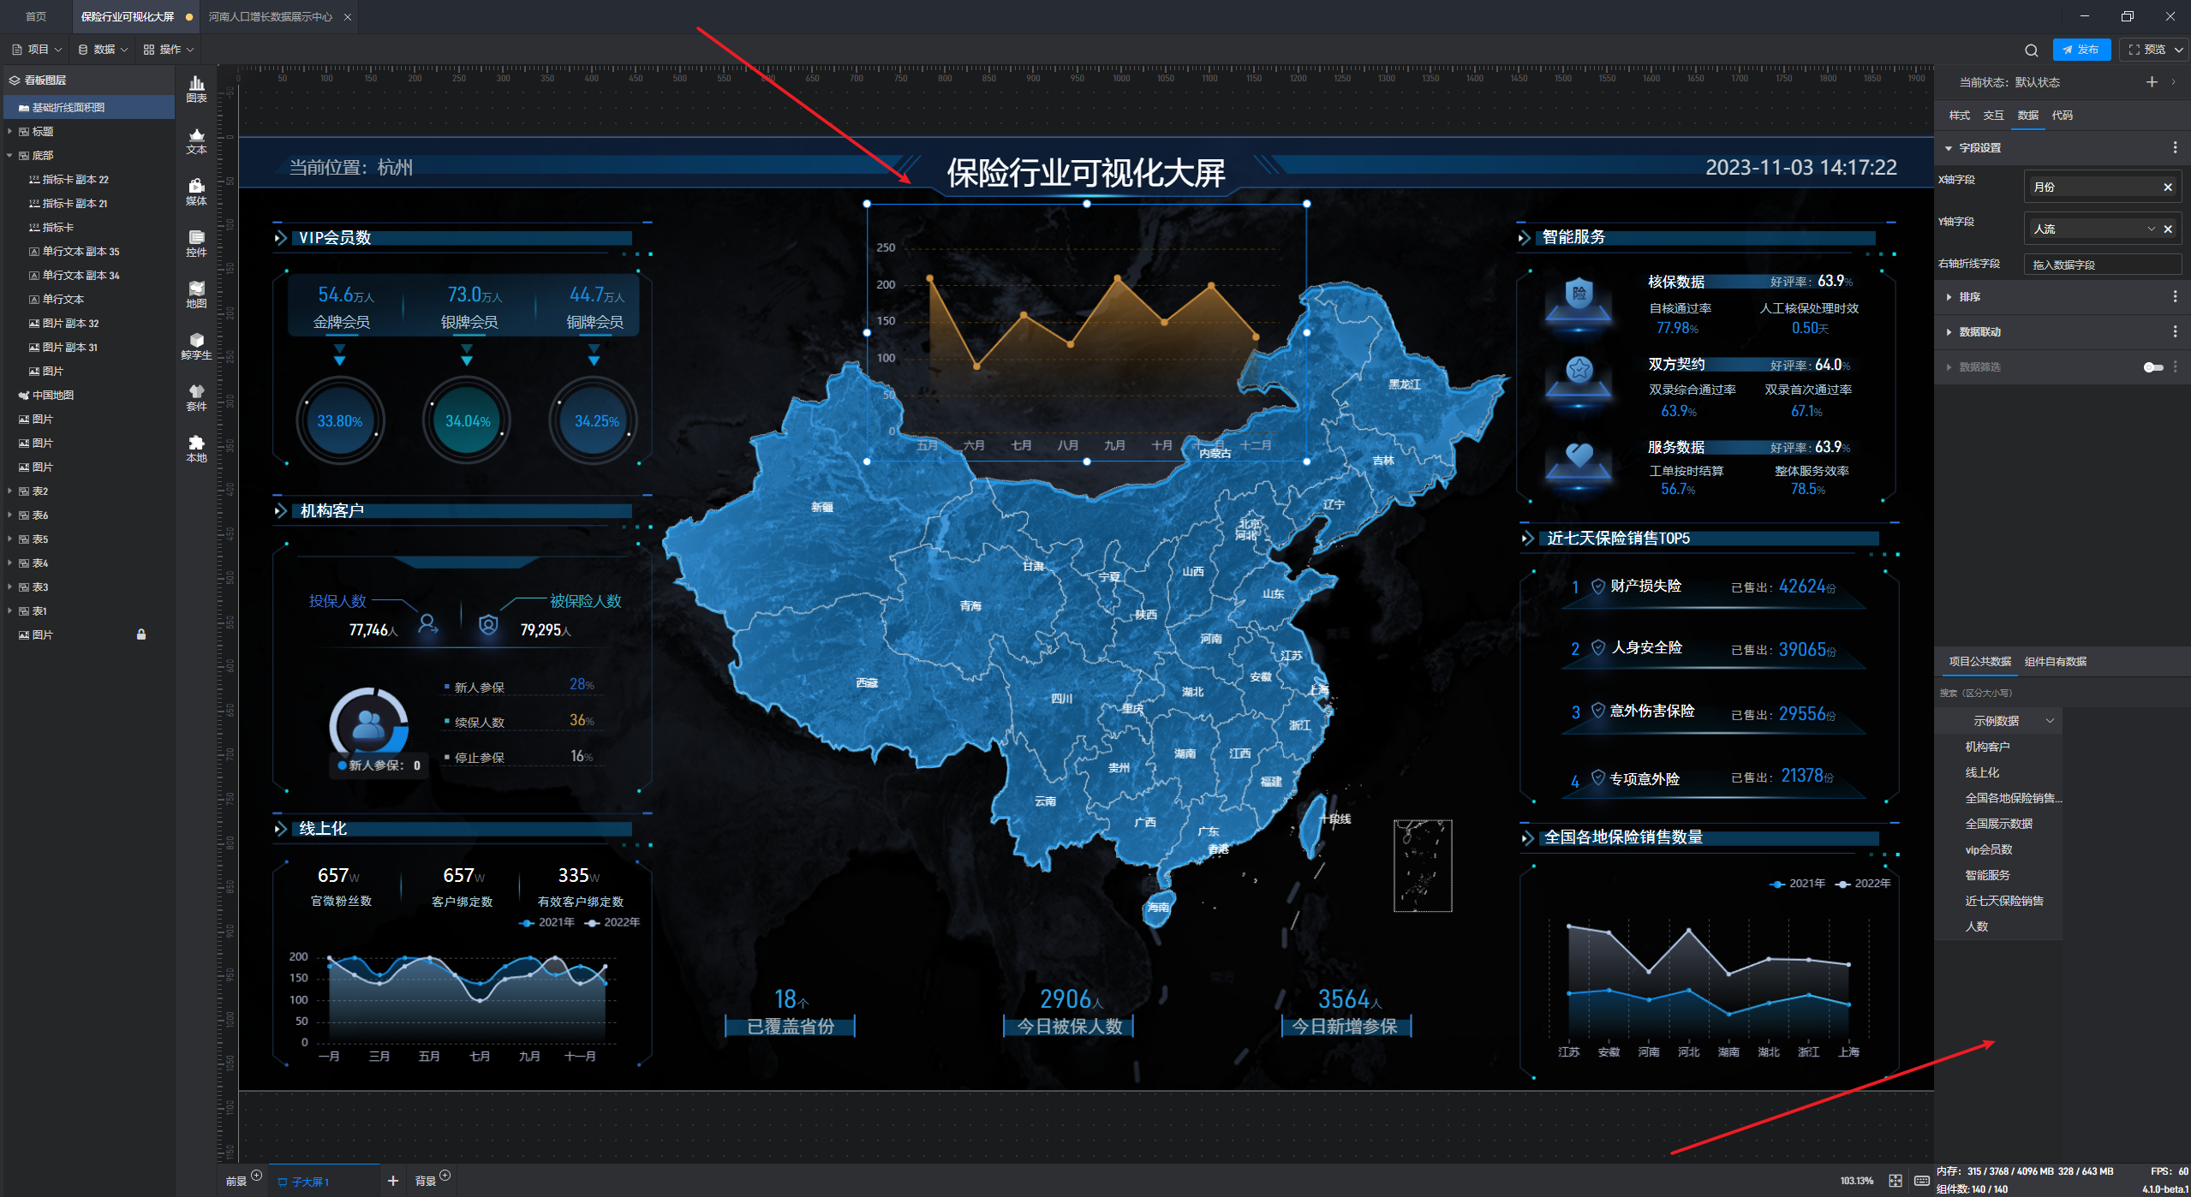Open keyboard shortcuts icon in status bar
The height and width of the screenshot is (1197, 2191).
click(x=1922, y=1181)
